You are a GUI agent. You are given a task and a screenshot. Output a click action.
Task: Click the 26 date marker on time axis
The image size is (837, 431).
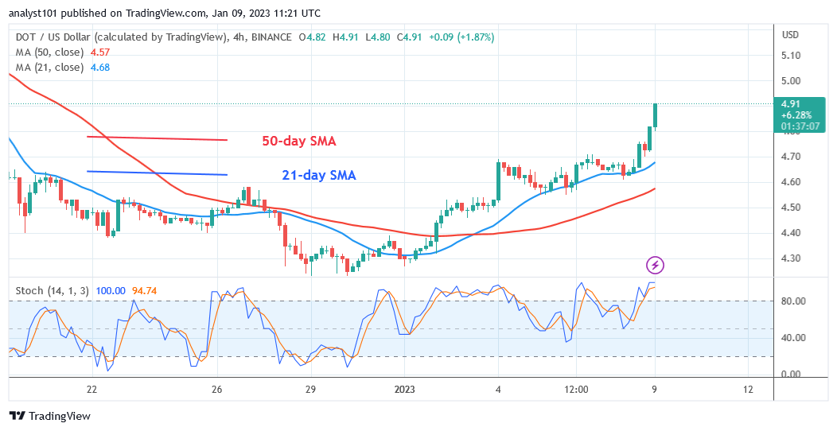point(216,390)
